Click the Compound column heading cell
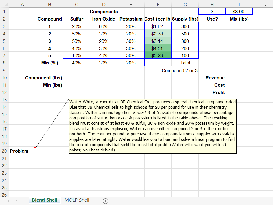 coord(50,19)
